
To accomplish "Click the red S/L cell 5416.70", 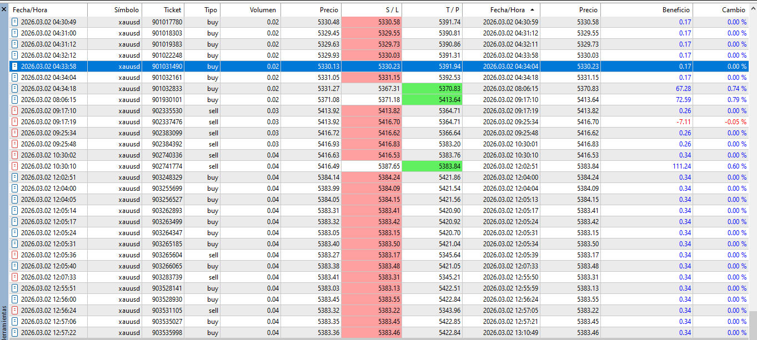I will (x=372, y=122).
